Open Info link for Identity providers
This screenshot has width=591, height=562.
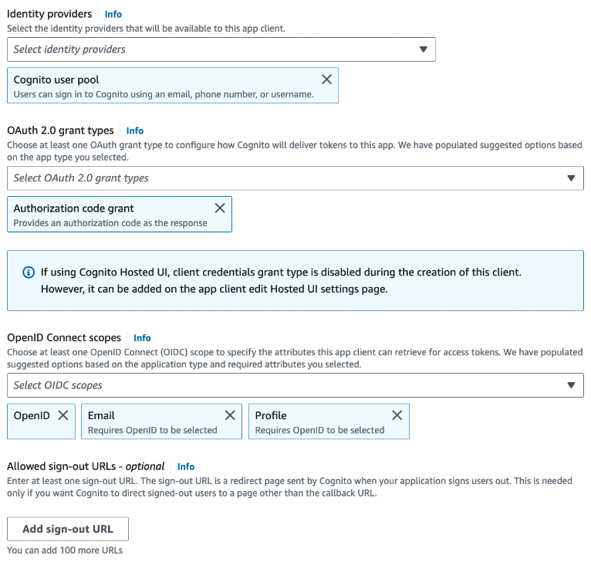pyautogui.click(x=113, y=15)
